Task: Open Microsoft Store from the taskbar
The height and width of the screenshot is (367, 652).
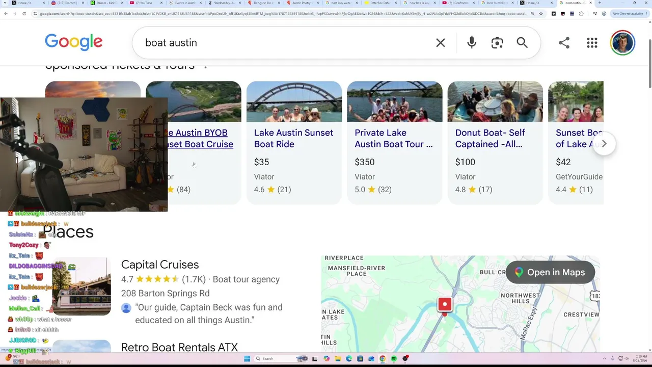Action: [x=360, y=358]
